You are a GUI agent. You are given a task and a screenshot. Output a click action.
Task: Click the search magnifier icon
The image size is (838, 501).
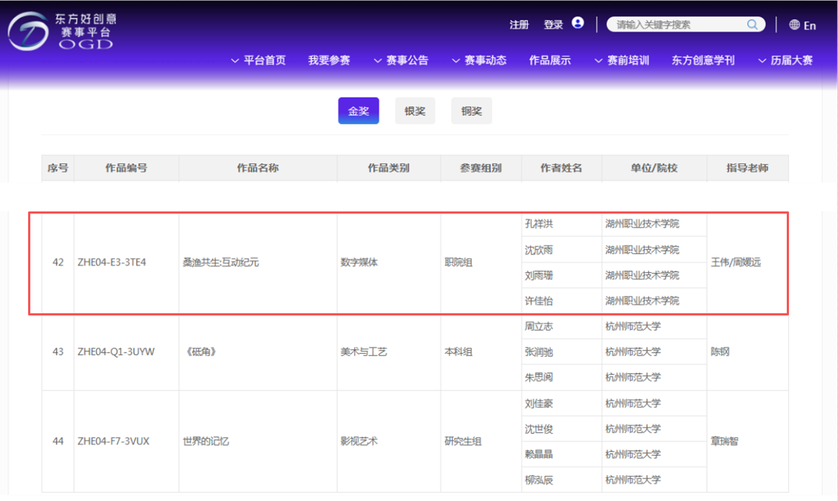pyautogui.click(x=752, y=24)
